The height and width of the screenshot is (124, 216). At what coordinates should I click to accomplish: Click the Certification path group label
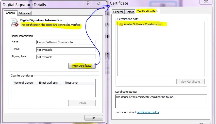pos(128,19)
